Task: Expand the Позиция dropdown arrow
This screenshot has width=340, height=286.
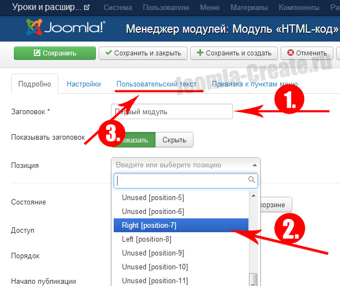Action: click(255, 165)
